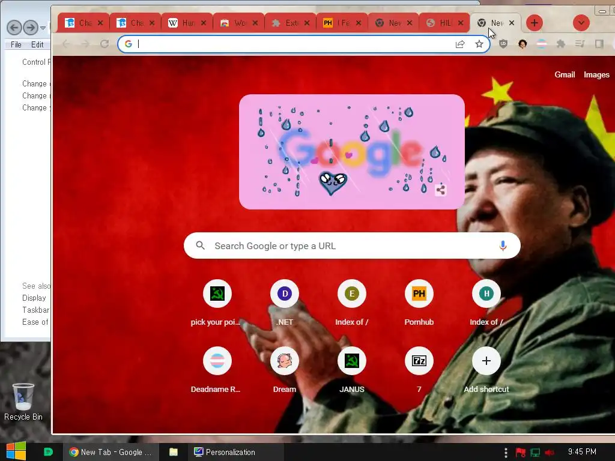Viewport: 615px width, 461px height.
Task: Open the 'Index of /' shortcut with H icon
Action: click(486, 294)
